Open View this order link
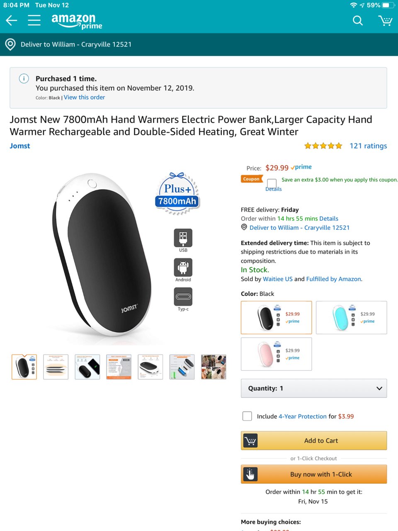Image resolution: width=398 pixels, height=531 pixels. click(84, 97)
